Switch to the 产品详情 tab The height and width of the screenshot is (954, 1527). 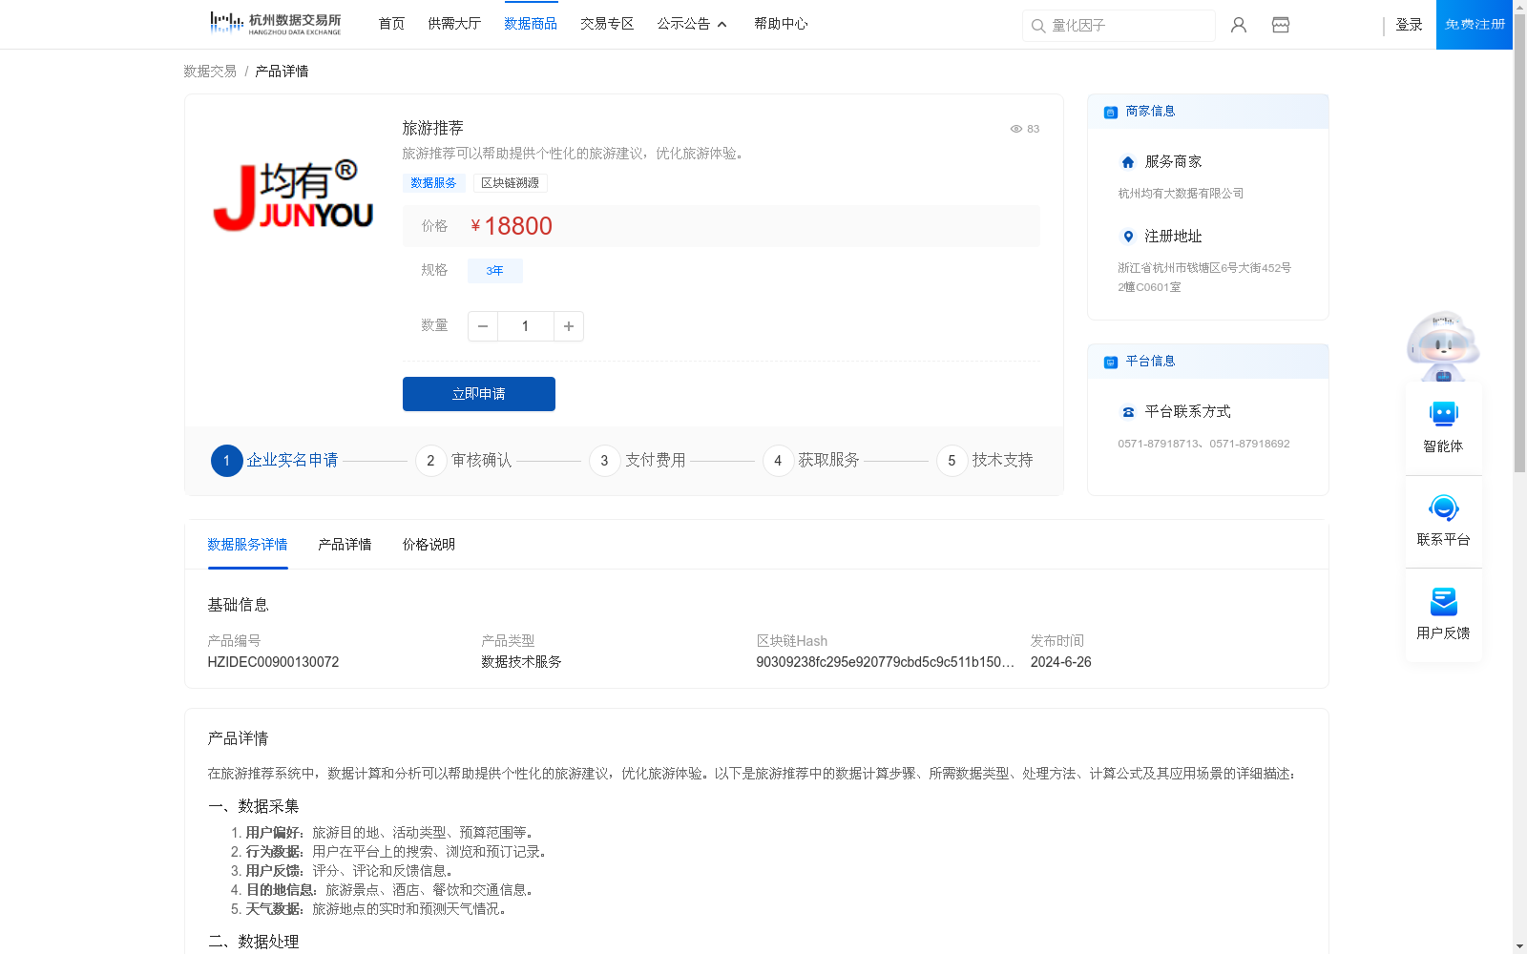coord(345,545)
